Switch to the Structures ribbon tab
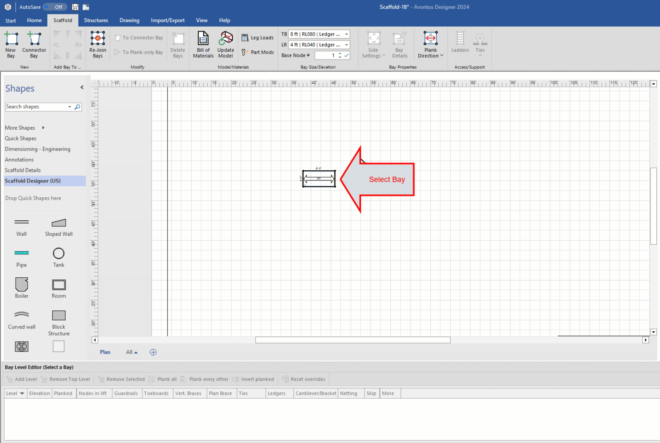Screen dimensions: 660x443 point(96,21)
